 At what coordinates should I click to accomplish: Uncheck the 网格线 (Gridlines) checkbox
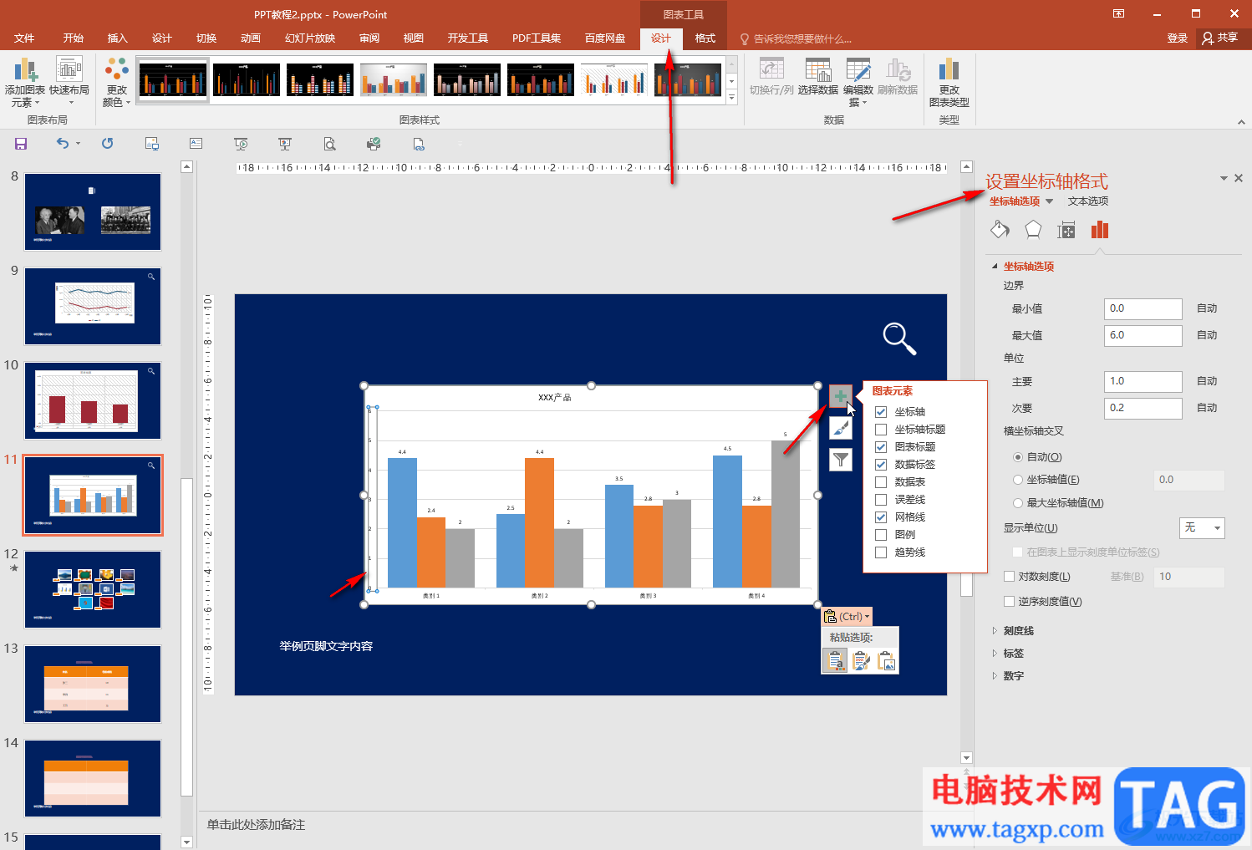click(x=881, y=517)
